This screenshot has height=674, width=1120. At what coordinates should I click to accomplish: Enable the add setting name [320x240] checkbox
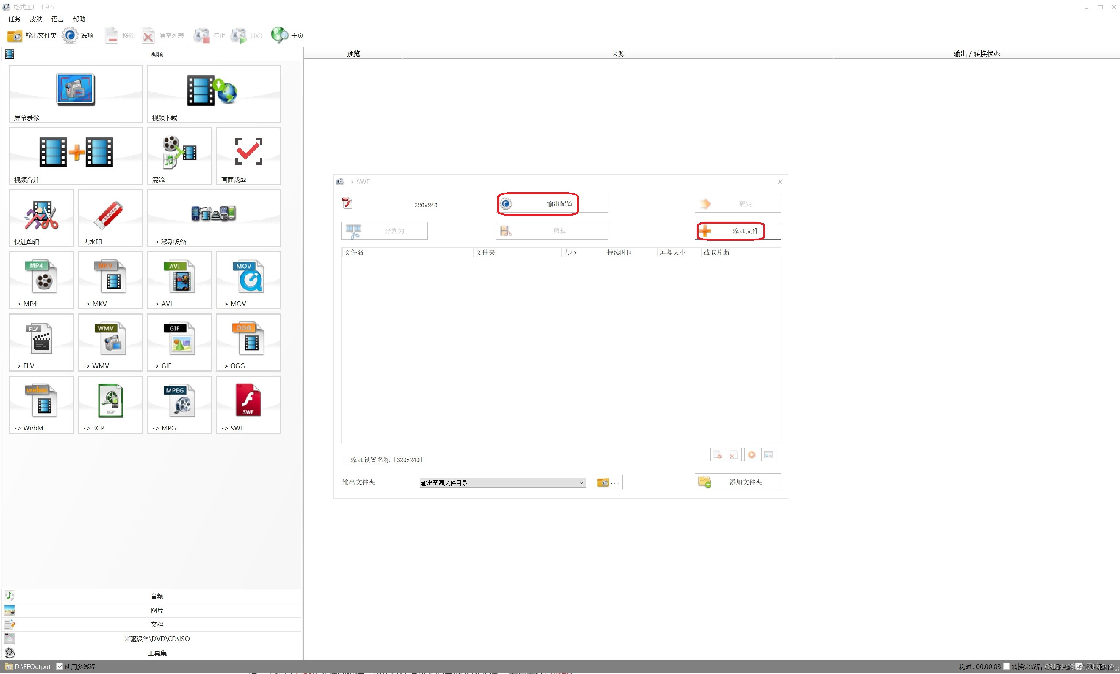pos(345,460)
